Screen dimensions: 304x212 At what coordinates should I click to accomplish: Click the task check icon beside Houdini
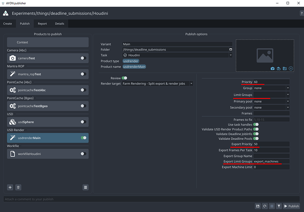tap(125, 55)
